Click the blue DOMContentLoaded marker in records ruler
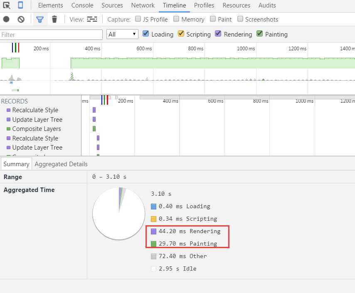Viewport: 355px width, 293px height. [102, 100]
